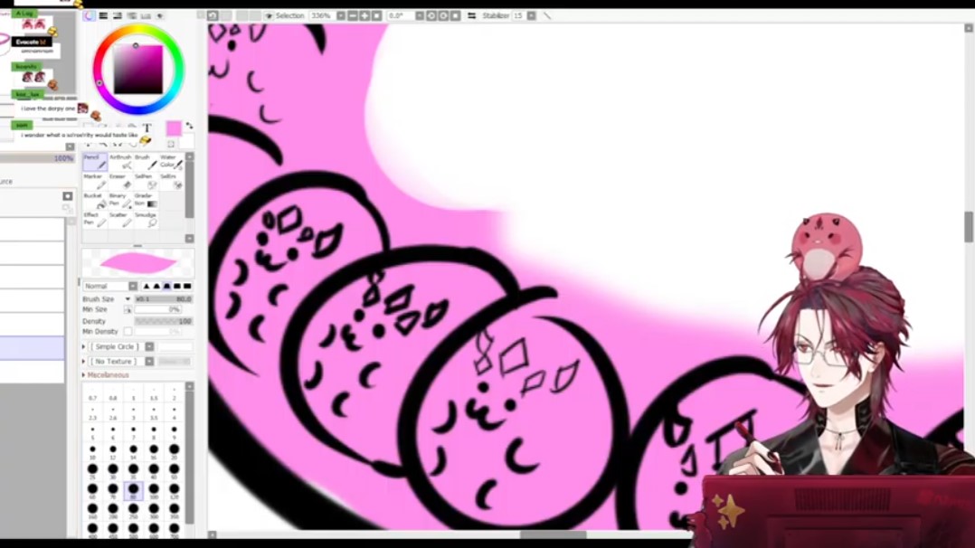Expand the No Texture settings triangle

[x=84, y=362]
